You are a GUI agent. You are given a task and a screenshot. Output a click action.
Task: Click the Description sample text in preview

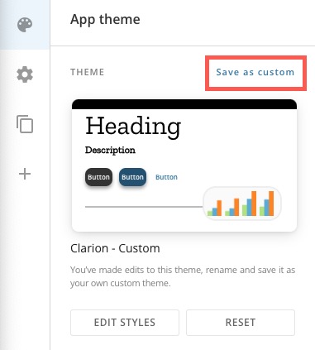tap(110, 151)
